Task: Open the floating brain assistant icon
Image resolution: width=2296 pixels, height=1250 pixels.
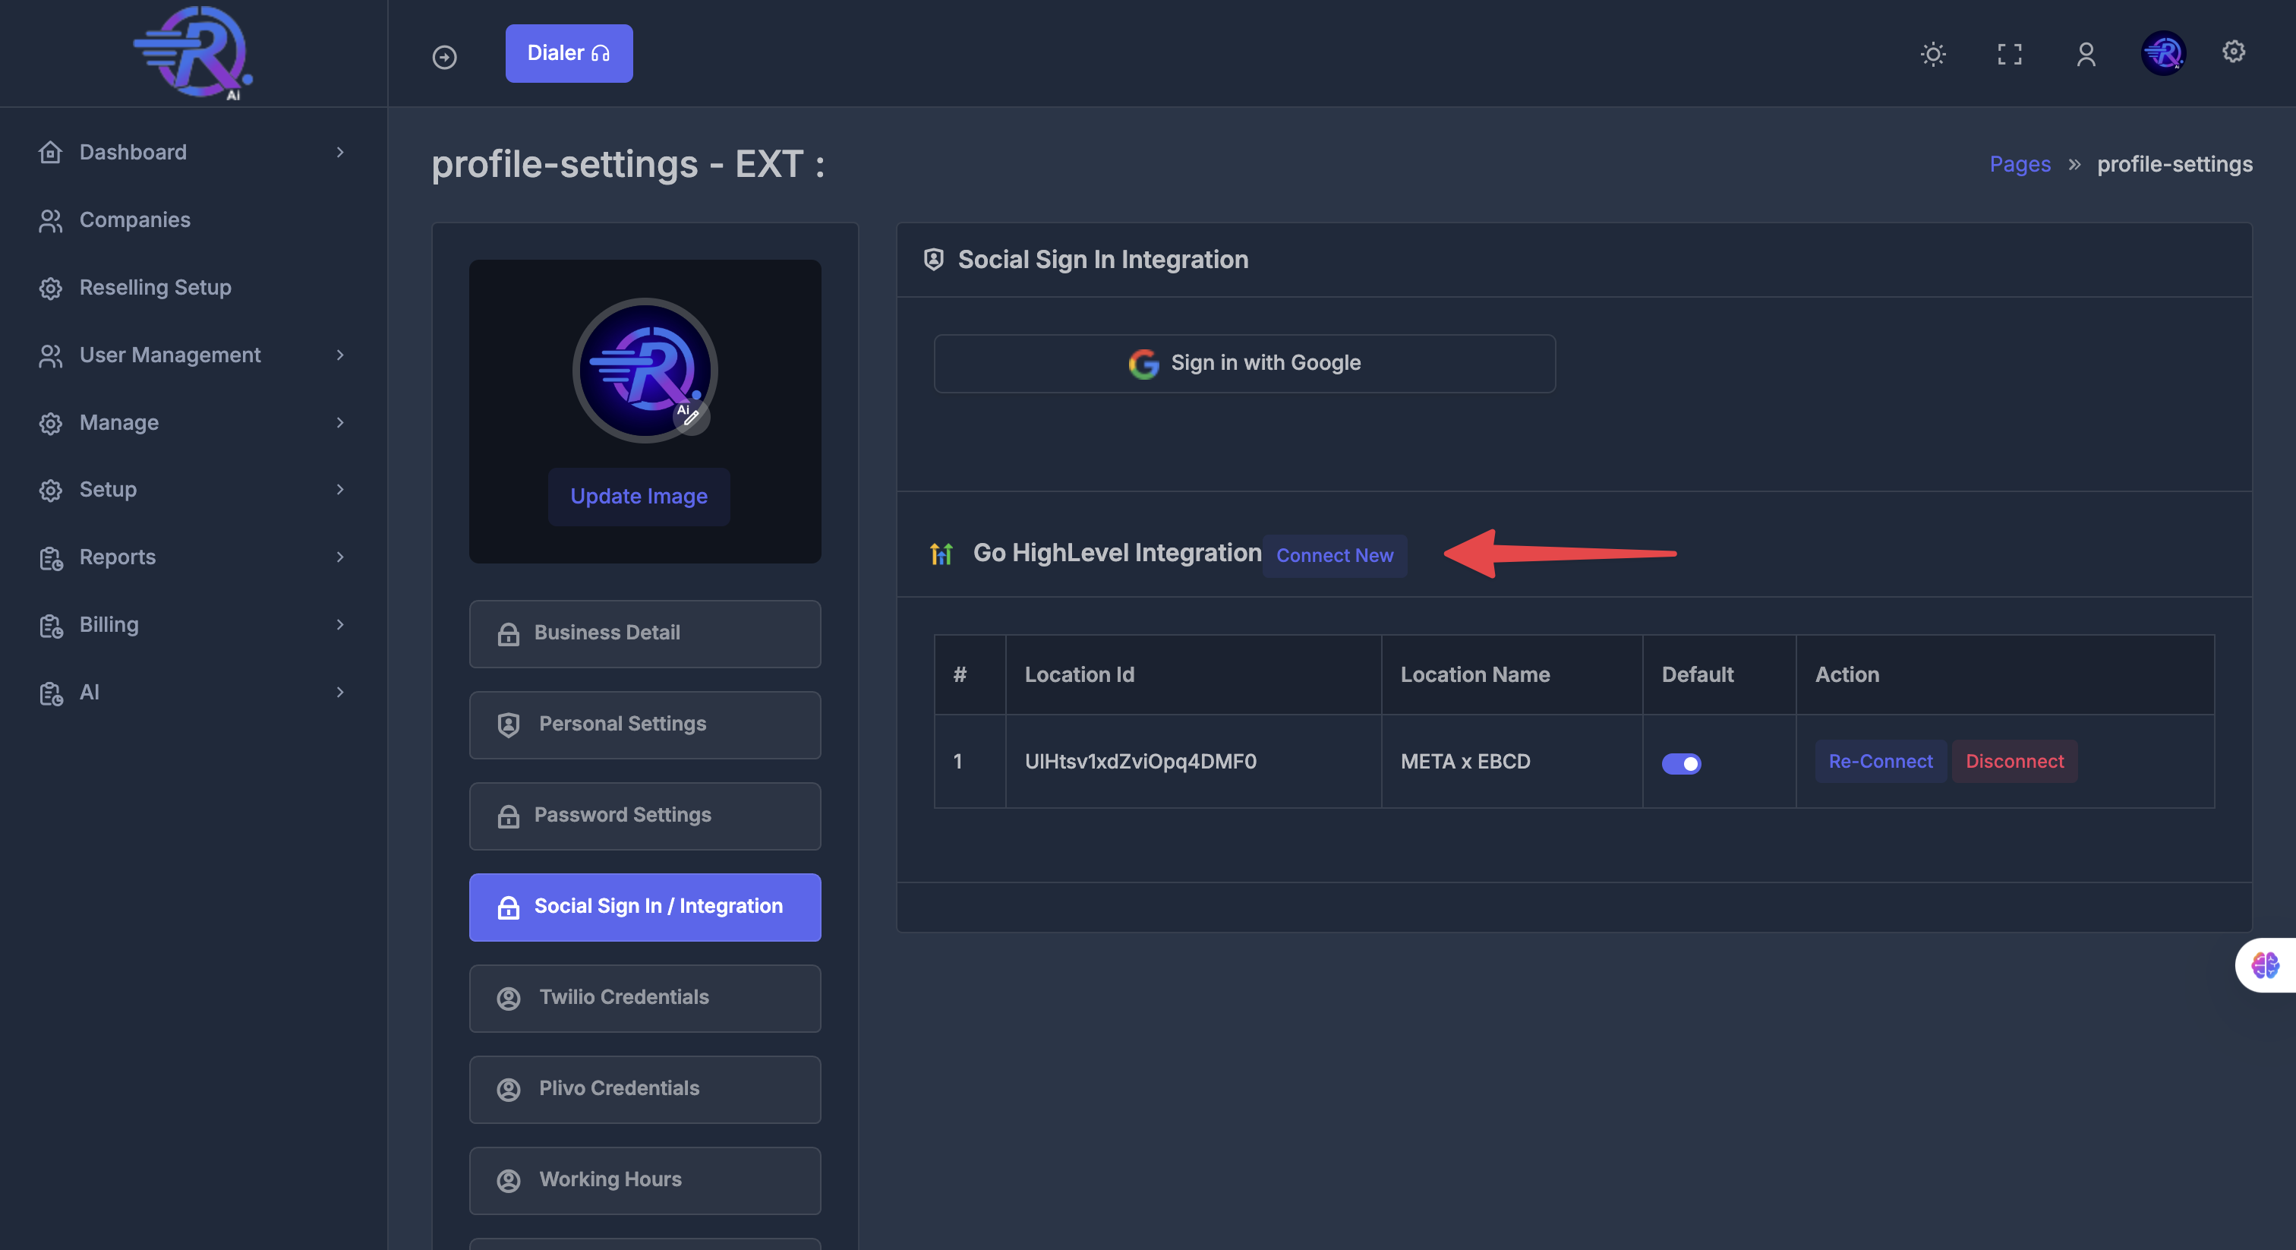Action: [2264, 964]
